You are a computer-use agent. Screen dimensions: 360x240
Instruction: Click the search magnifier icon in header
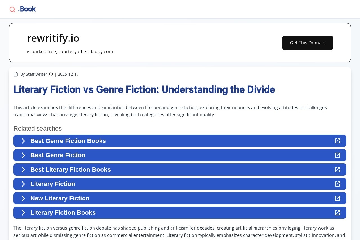pyautogui.click(x=12, y=10)
